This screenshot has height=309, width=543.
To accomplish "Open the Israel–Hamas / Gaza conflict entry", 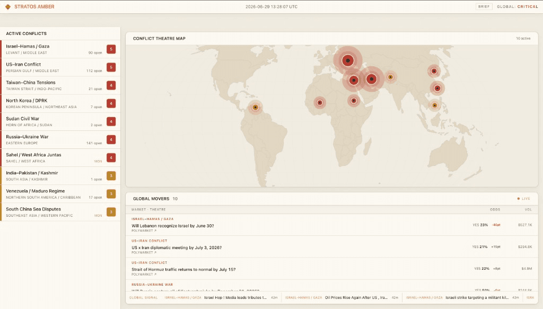I will click(x=60, y=49).
